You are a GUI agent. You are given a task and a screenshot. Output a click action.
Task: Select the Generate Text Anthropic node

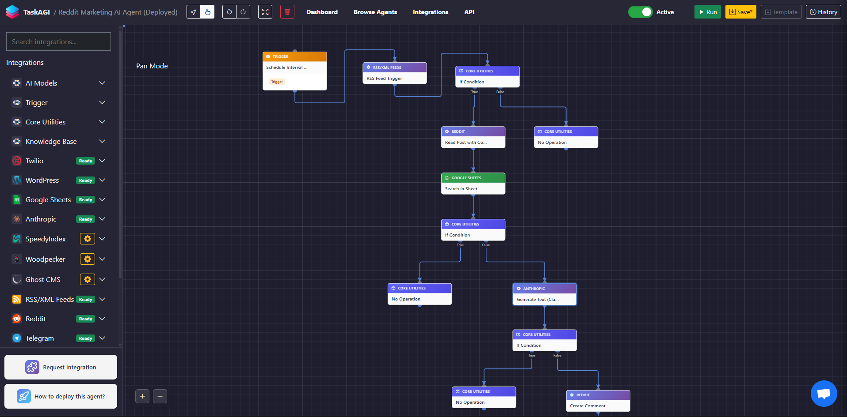pos(545,294)
